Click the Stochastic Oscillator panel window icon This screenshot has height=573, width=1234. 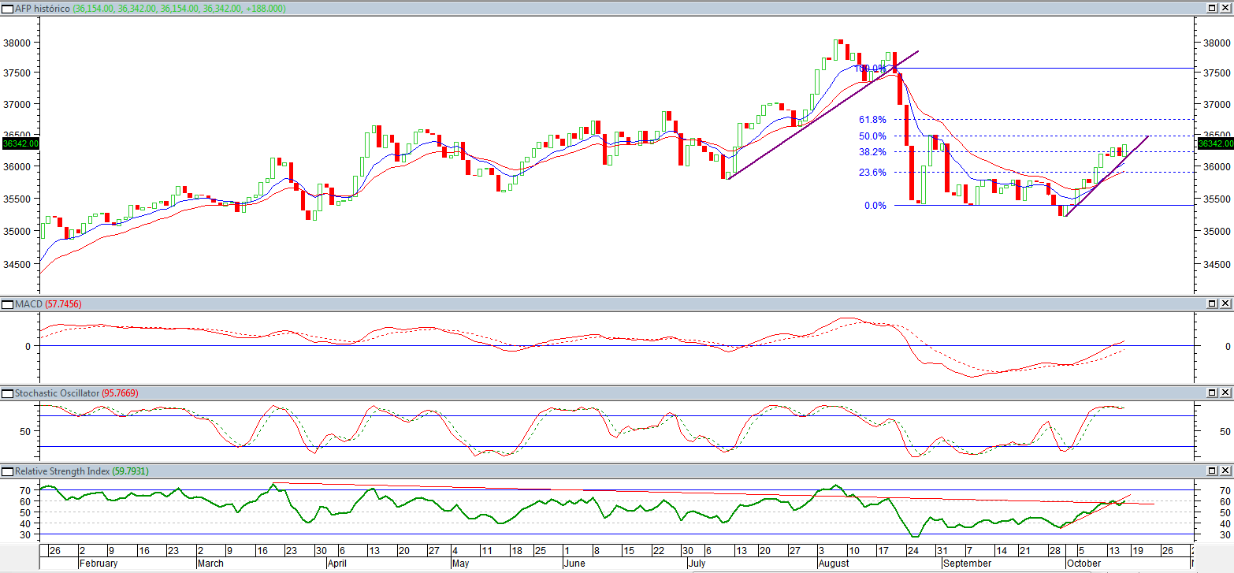click(7, 393)
